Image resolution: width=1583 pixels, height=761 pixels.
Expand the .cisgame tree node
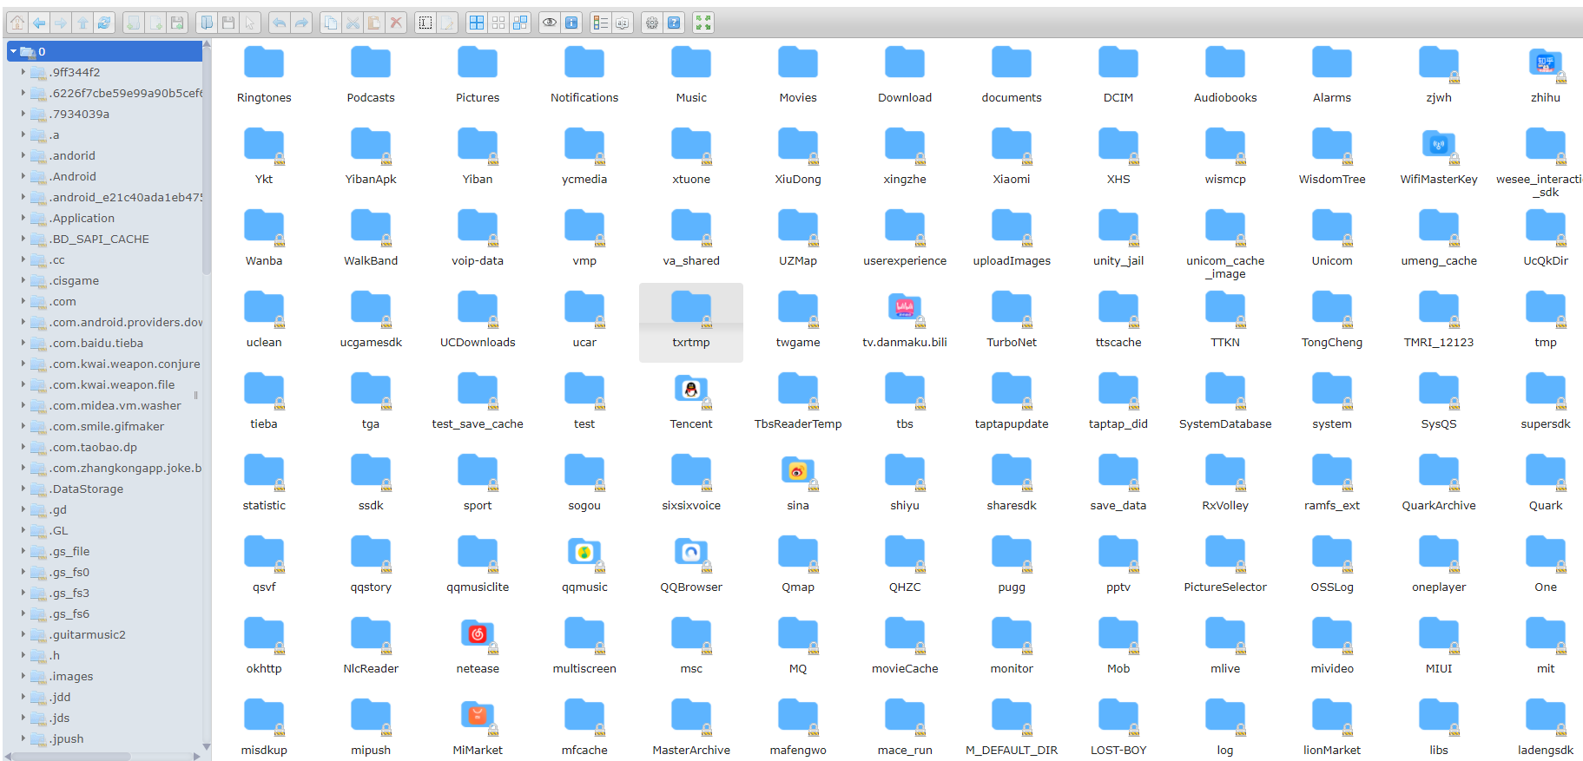23,280
